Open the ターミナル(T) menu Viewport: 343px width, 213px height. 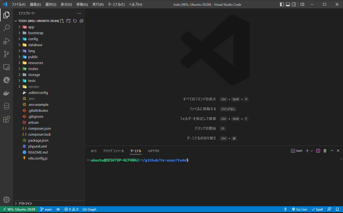pyautogui.click(x=116, y=4)
